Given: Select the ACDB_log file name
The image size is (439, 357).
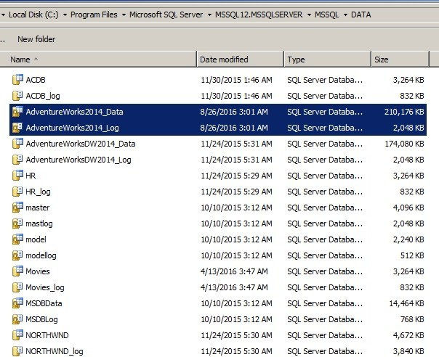Looking at the screenshot, I should point(43,96).
